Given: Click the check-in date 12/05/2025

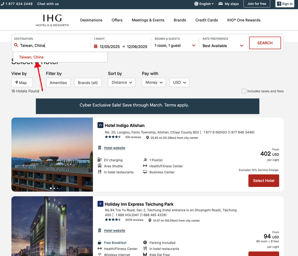Looking at the screenshot, I should (x=110, y=47).
